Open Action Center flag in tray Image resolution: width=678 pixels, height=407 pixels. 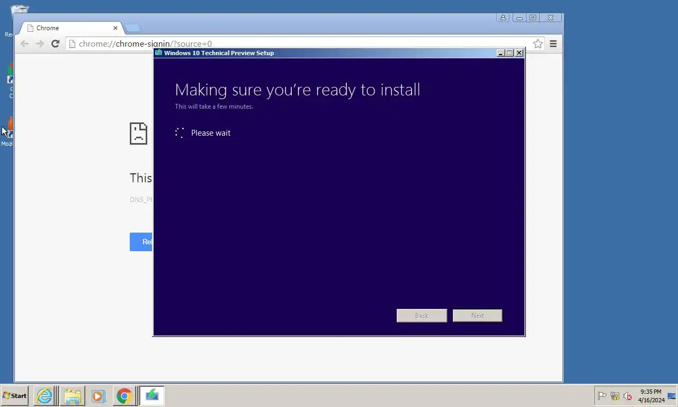point(602,396)
